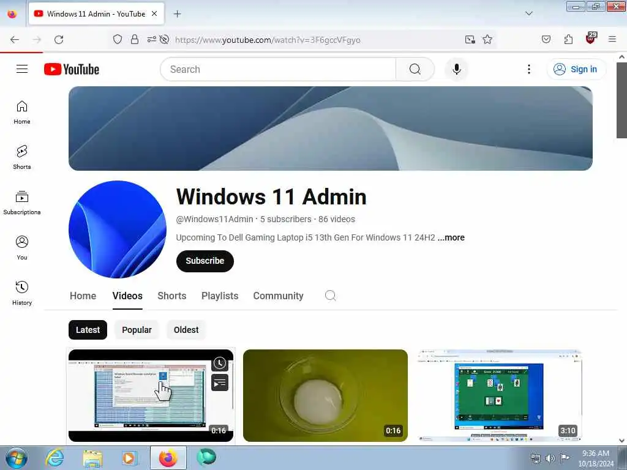Open Subscriptions in the sidebar

click(x=22, y=203)
